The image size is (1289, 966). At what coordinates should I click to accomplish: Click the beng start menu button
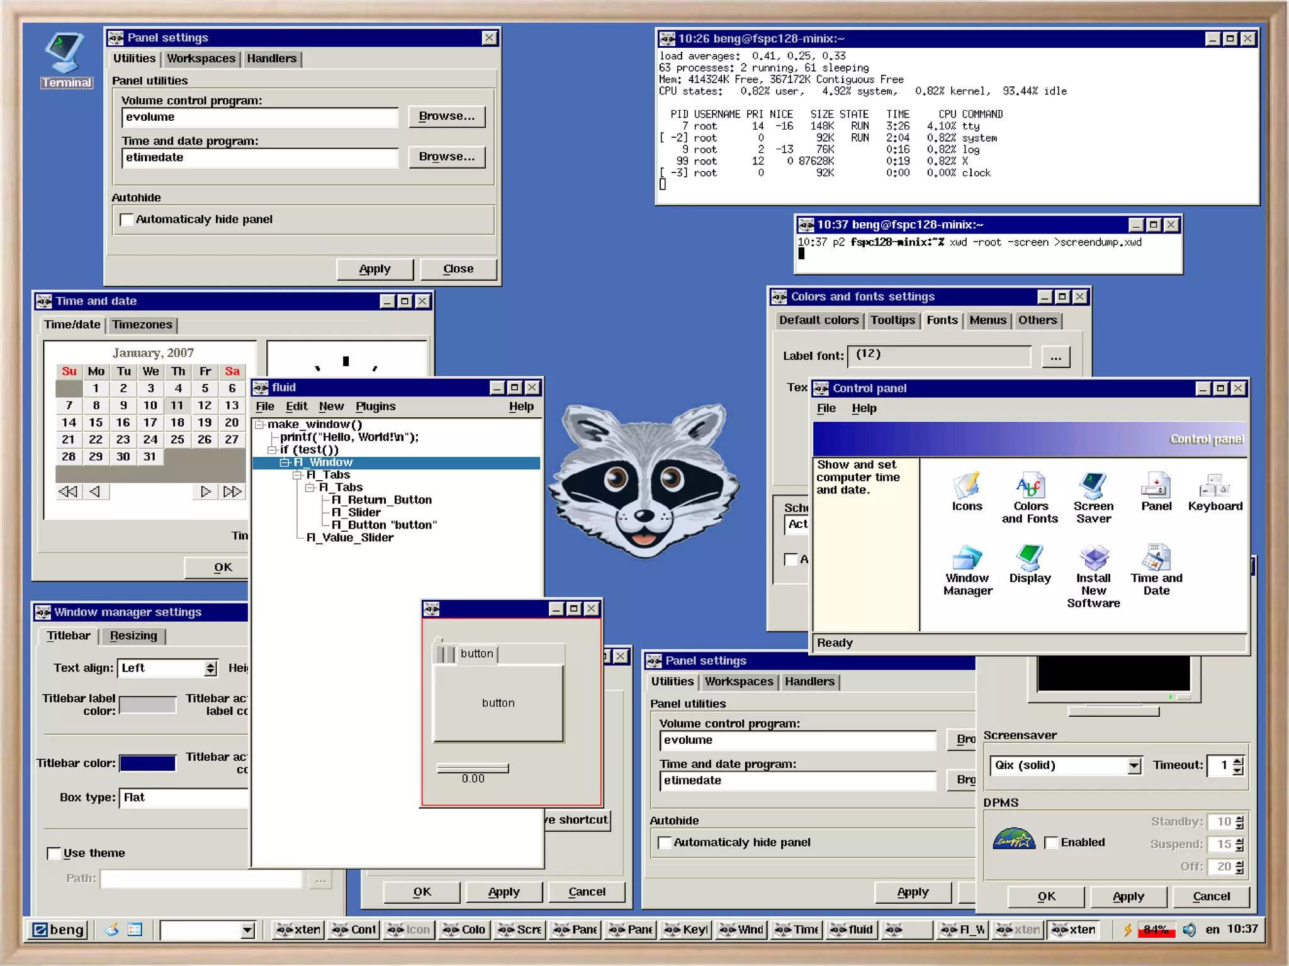59,929
